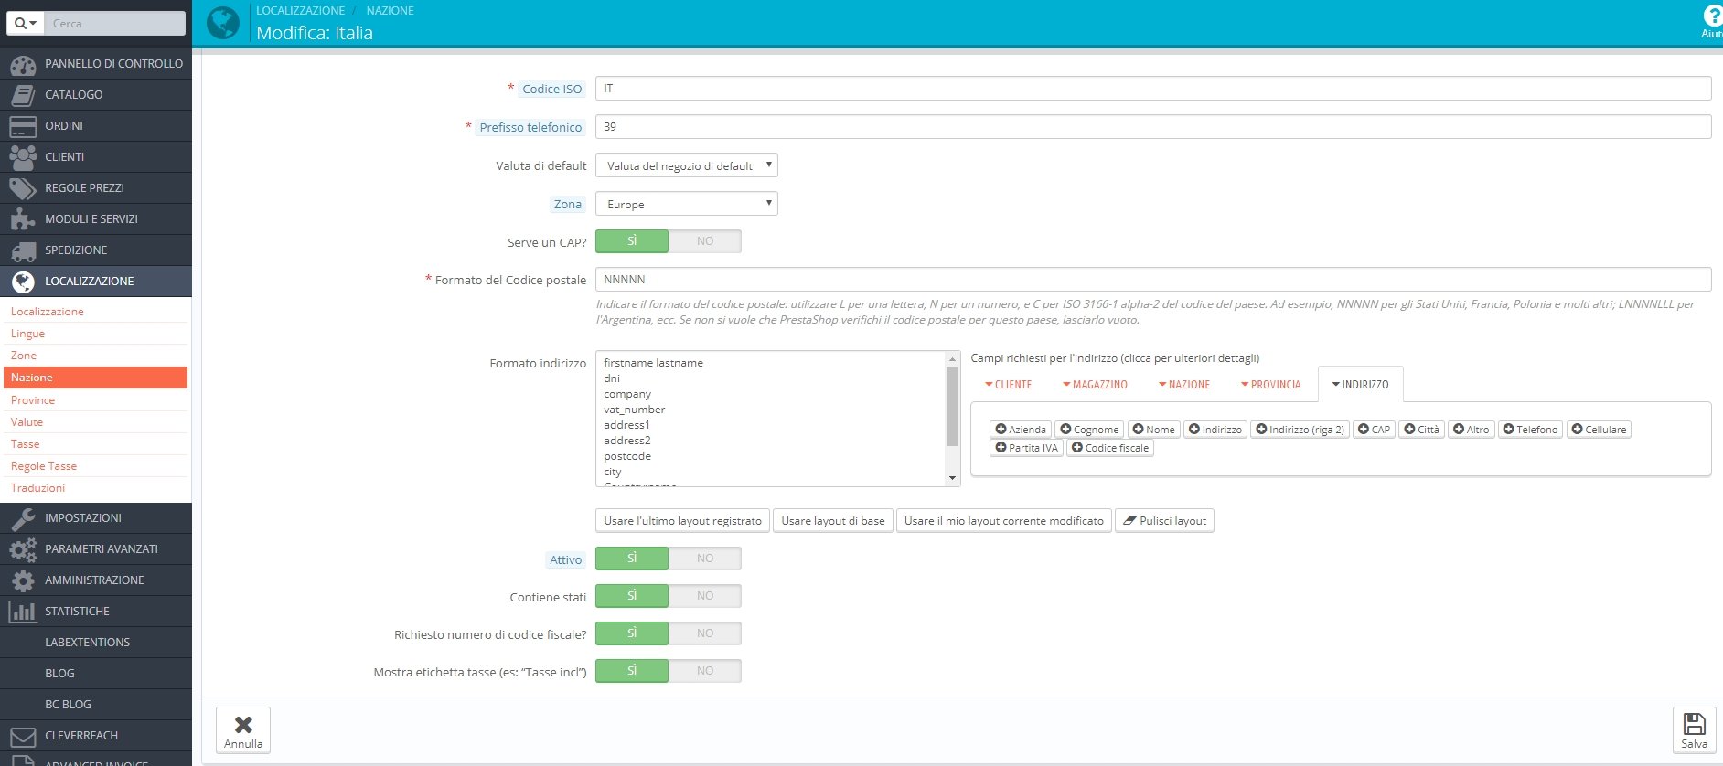Click the Catalogo book icon
Screen dimensions: 1723x766
23,95
